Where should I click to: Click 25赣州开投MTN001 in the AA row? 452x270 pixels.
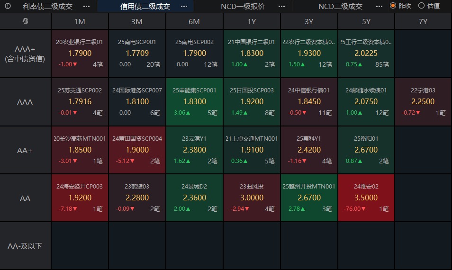[309, 187]
